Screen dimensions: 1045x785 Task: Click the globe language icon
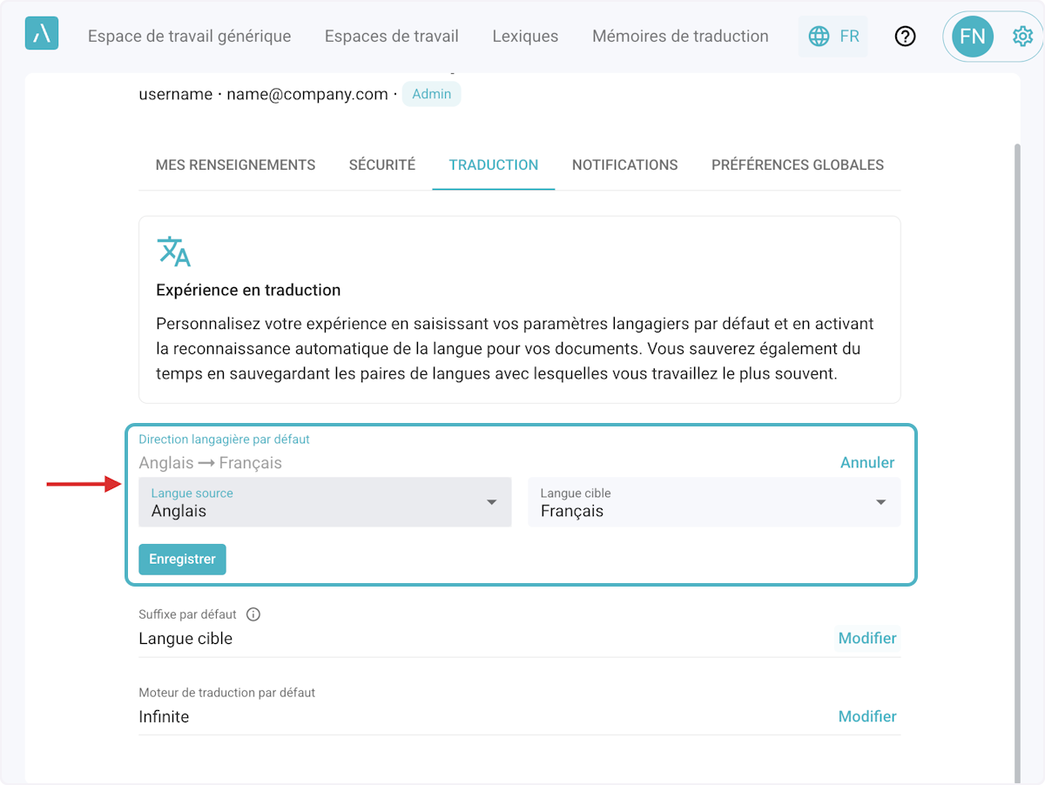(x=819, y=37)
